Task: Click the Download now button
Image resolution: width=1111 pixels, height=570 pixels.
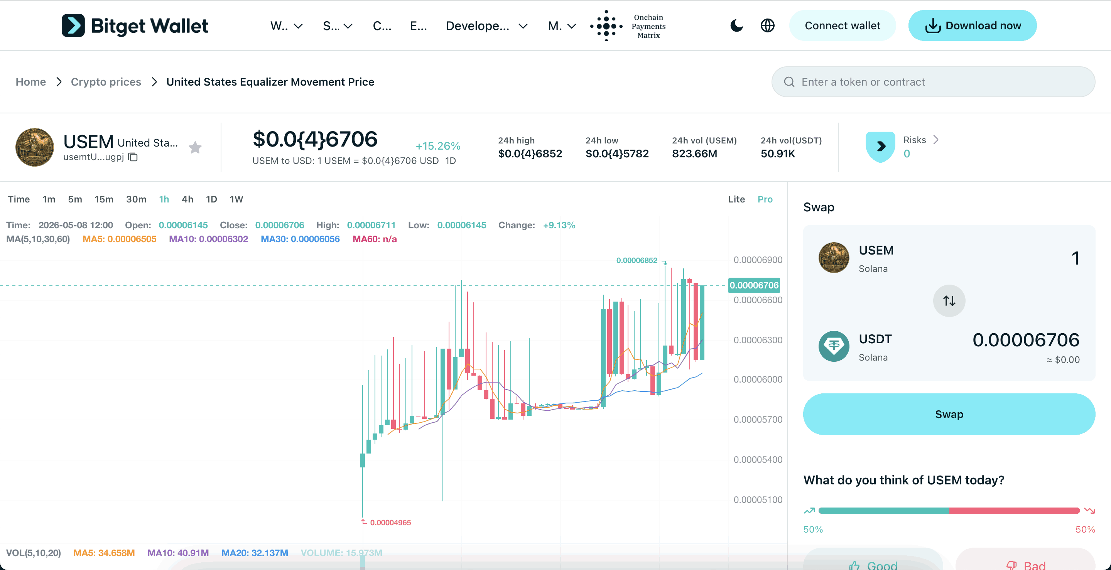Action: click(973, 26)
